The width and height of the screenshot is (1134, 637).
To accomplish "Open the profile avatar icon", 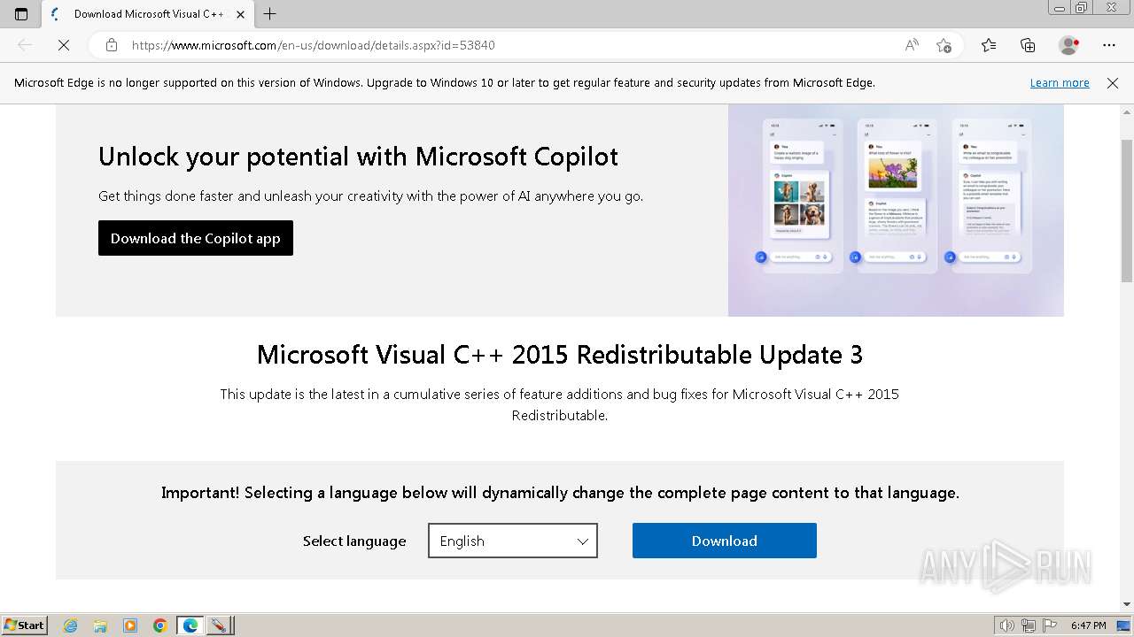I will [1068, 45].
